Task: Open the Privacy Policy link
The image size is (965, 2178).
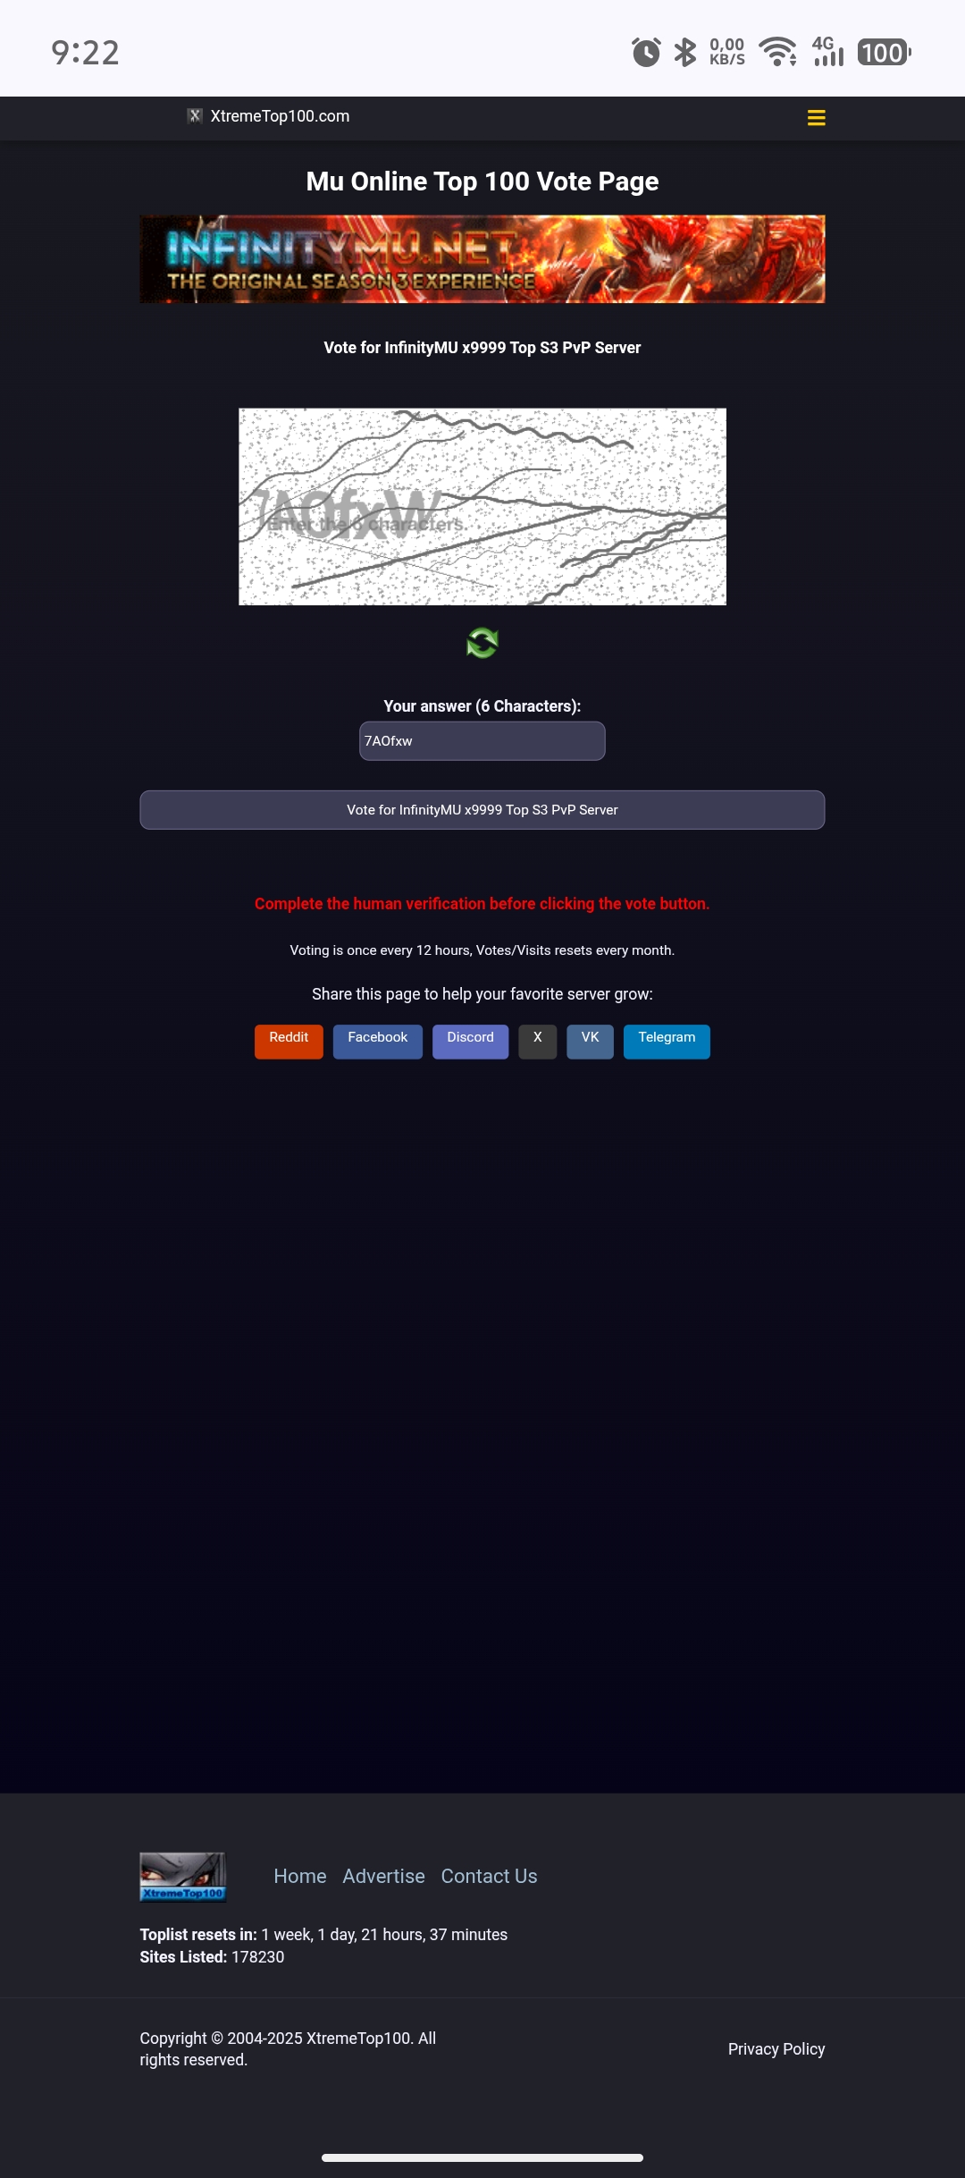Action: tap(776, 2049)
